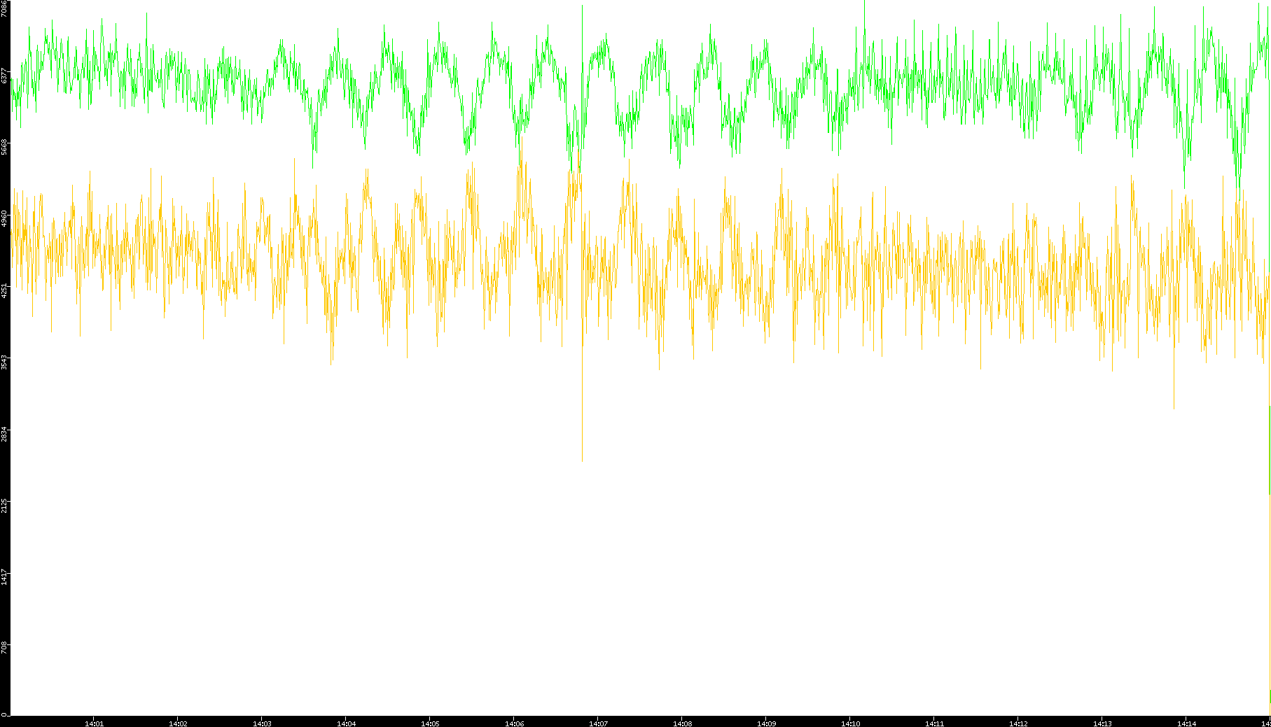This screenshot has height=727, width=1271.
Task: Click the 708 vertical axis label
Action: pyautogui.click(x=4, y=647)
